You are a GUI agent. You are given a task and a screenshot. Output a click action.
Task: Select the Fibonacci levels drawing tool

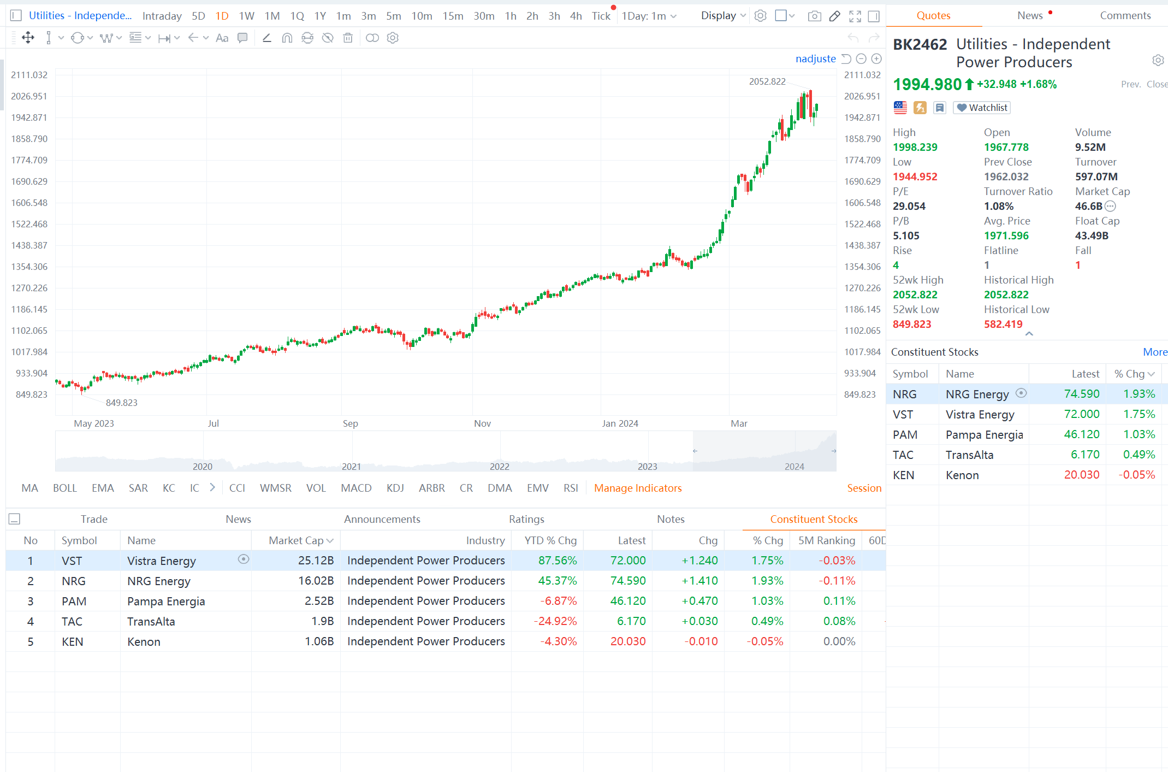coord(135,38)
